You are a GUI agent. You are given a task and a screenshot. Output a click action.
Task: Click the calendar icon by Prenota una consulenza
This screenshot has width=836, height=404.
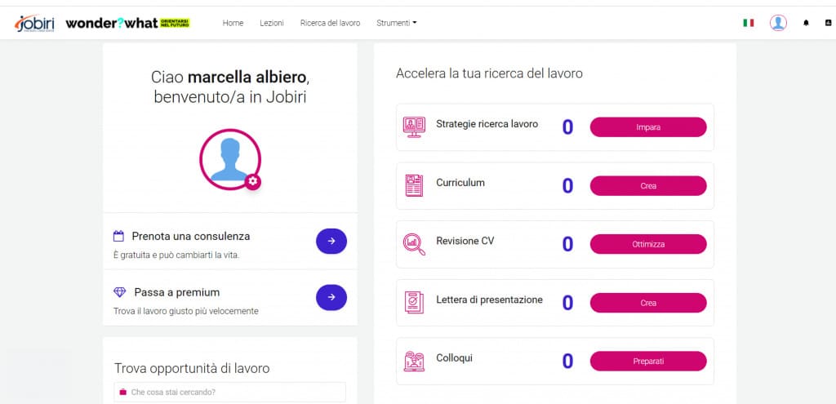pos(118,236)
